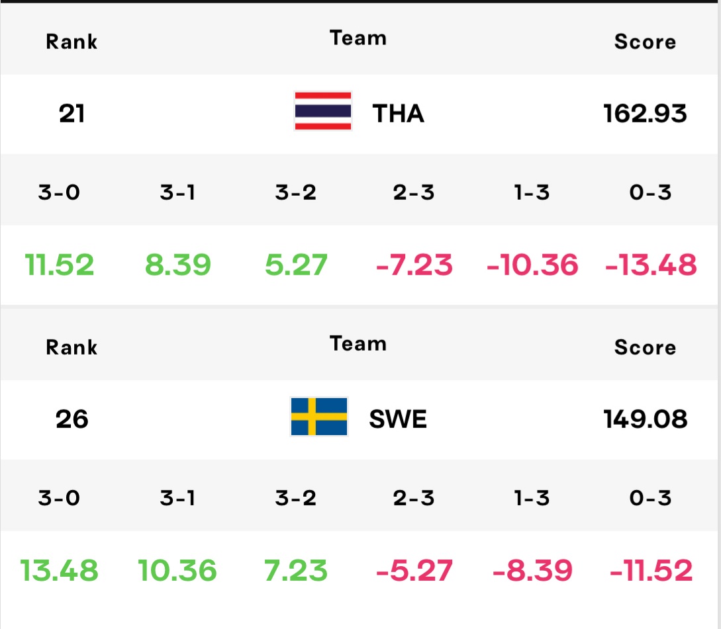
Task: Select the THA team name
Action: click(398, 114)
